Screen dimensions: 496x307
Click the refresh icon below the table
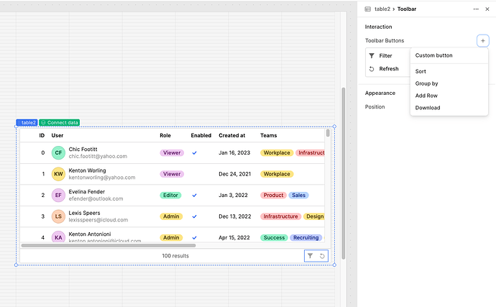click(322, 256)
